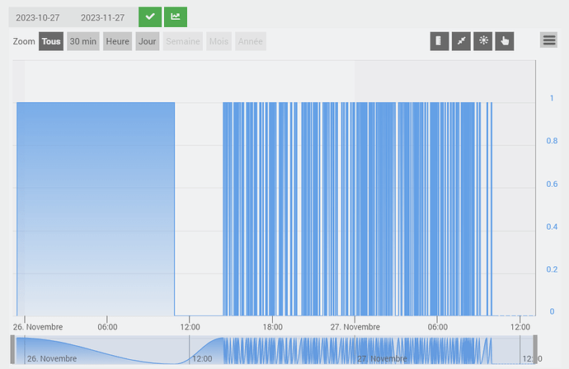Zoom chart to Jour
Viewport: 569px width, 369px height.
coord(148,41)
